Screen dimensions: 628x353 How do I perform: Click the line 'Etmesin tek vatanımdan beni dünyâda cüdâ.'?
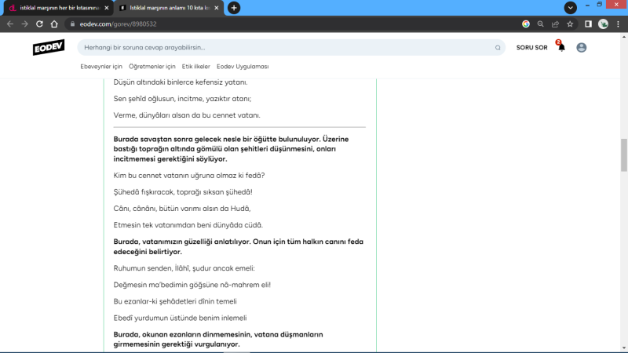coord(188,225)
